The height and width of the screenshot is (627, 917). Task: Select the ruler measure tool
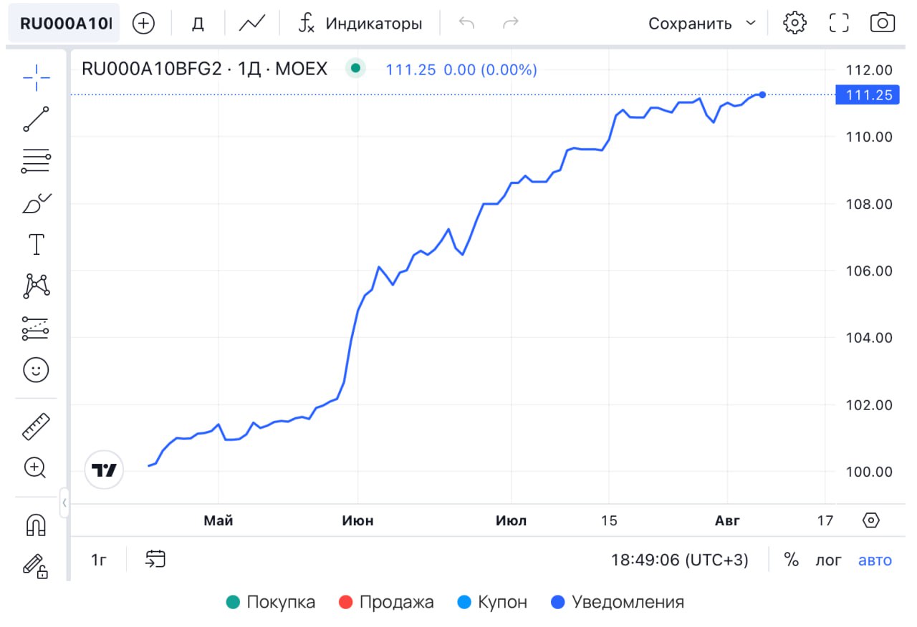coord(36,426)
